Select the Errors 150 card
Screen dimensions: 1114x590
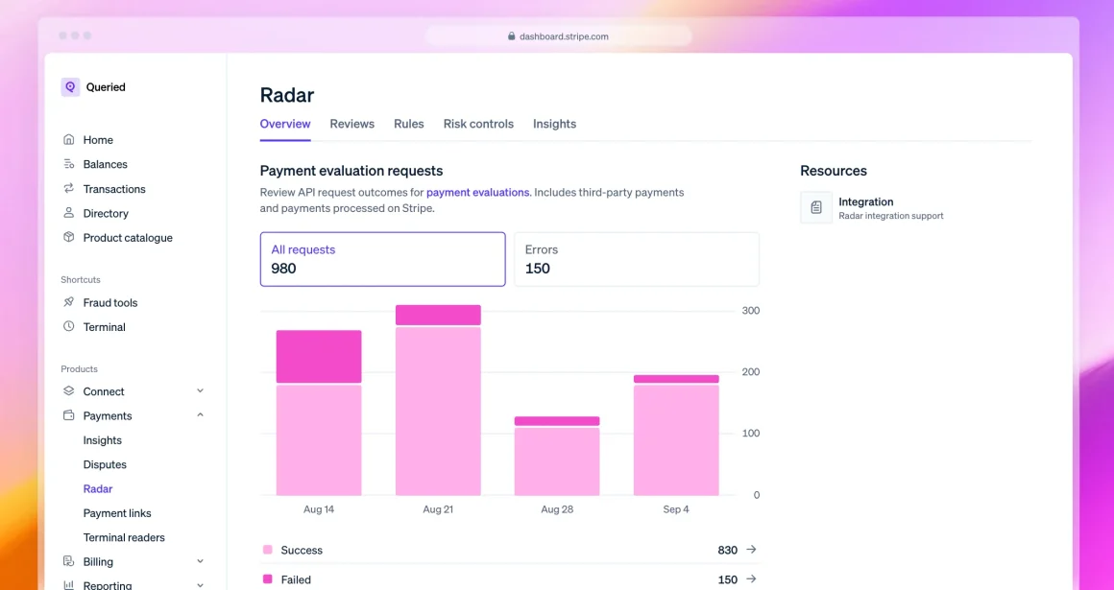click(637, 259)
